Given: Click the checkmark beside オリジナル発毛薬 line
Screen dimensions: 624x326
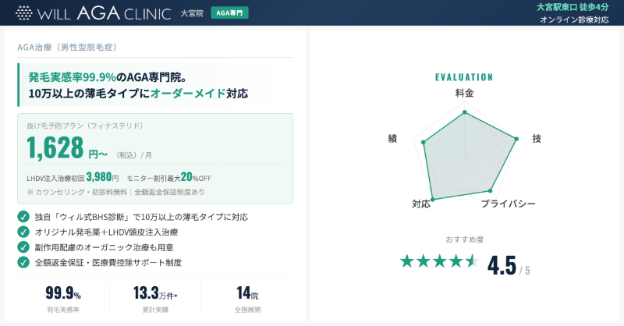Looking at the screenshot, I should pyautogui.click(x=23, y=232).
